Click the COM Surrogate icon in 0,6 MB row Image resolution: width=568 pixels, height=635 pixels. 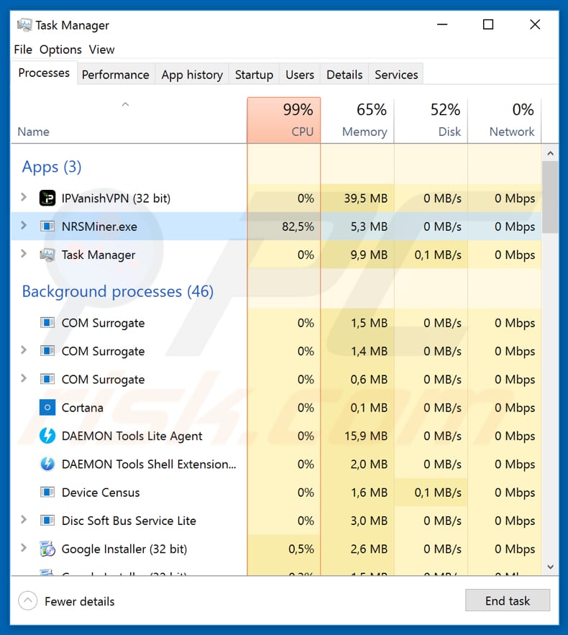47,379
